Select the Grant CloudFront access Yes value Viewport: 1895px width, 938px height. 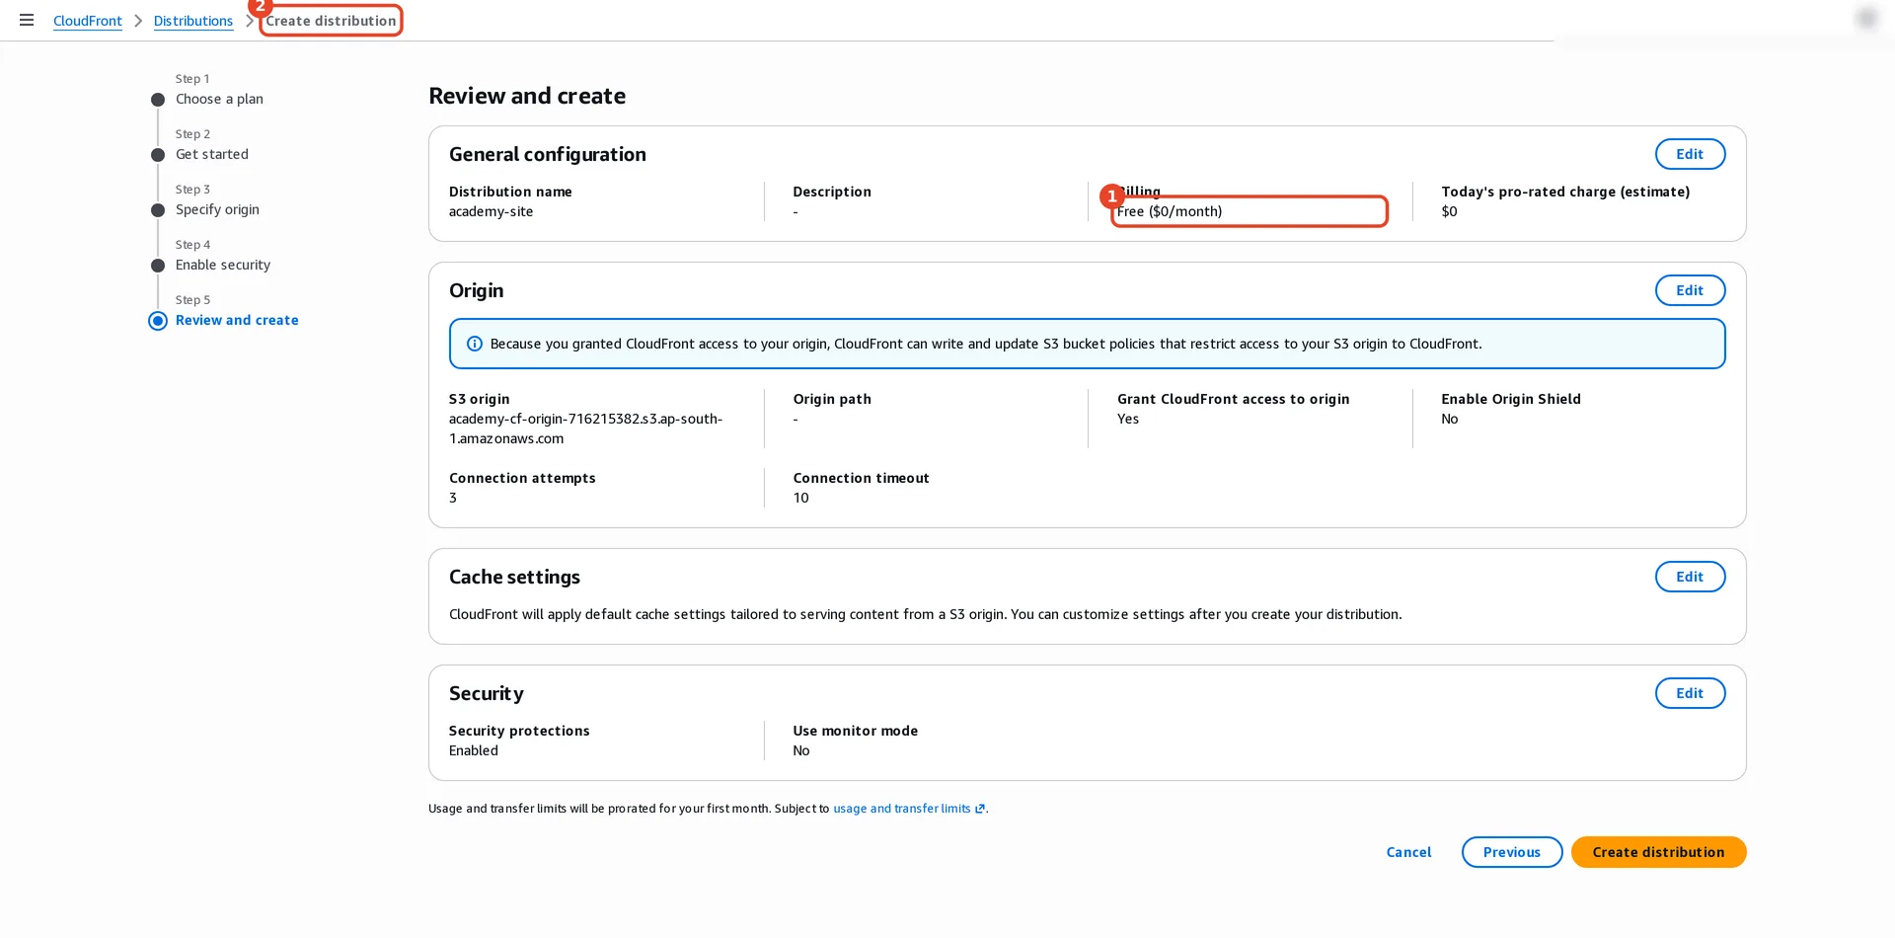click(x=1128, y=419)
